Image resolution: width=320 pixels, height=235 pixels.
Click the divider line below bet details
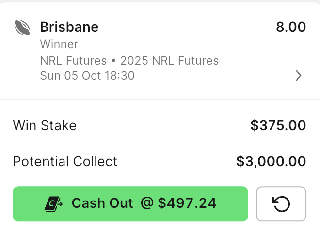[x=160, y=99]
